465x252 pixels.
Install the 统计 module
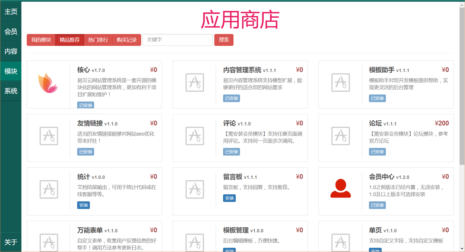(83, 205)
